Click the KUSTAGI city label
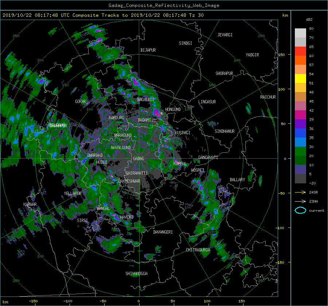This screenshot has width=328, height=306. pos(183,133)
